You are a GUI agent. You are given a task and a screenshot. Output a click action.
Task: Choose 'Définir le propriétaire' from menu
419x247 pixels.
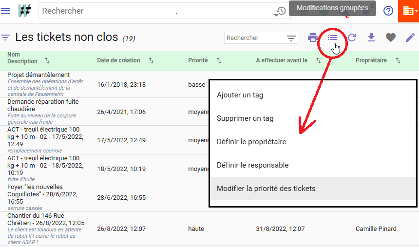[251, 142]
